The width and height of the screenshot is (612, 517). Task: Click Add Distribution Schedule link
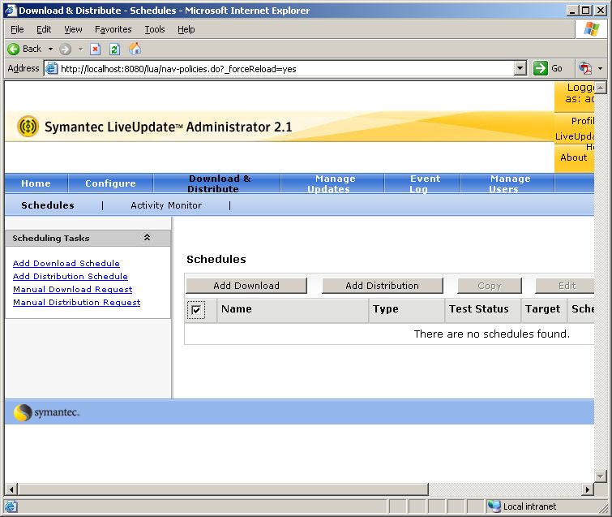point(71,276)
